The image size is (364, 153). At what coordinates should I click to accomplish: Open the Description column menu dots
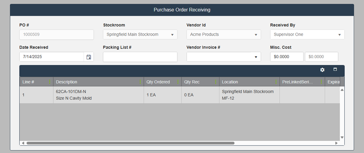[x=140, y=82]
